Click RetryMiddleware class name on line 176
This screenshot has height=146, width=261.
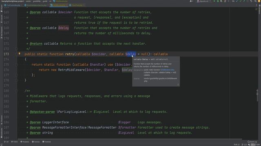click(71, 70)
